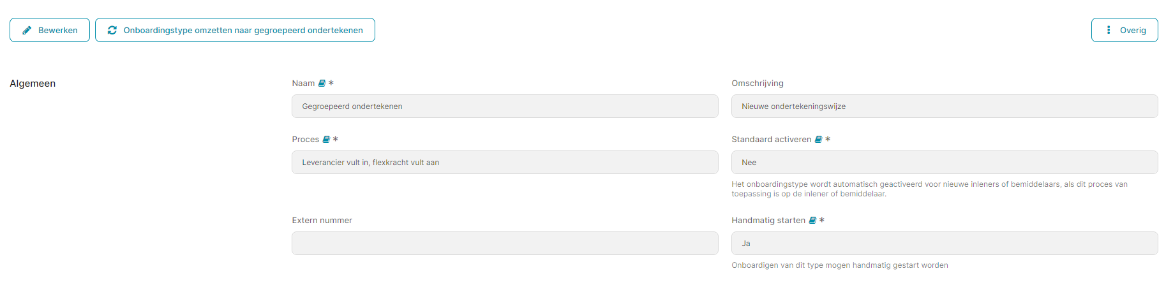
Task: Click the refresh arrows conversion icon
Action: point(112,30)
